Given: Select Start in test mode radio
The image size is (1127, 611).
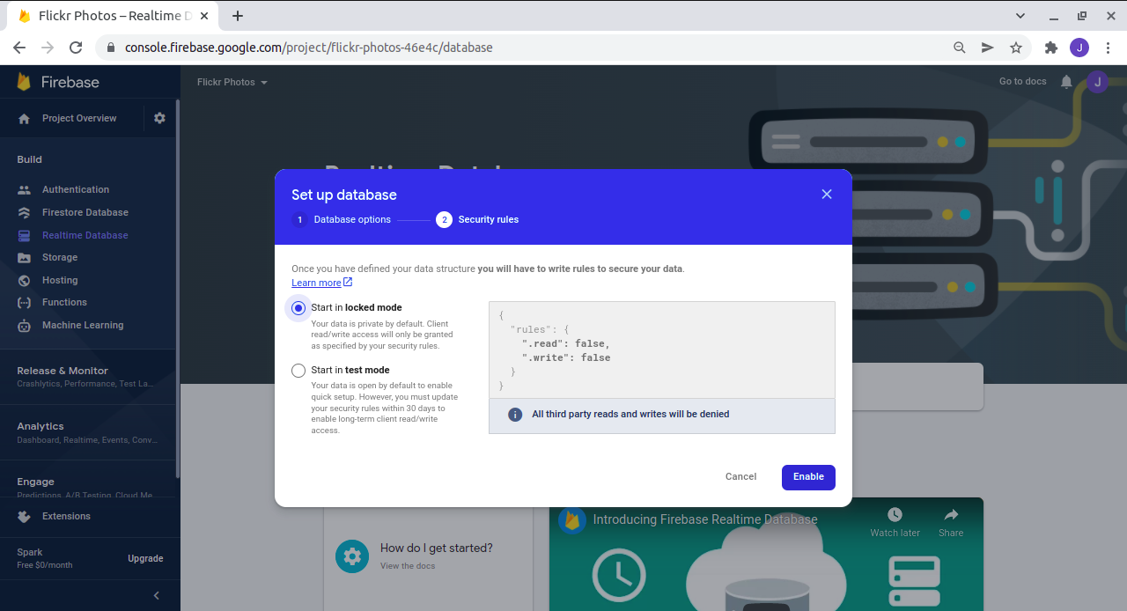Looking at the screenshot, I should [298, 371].
